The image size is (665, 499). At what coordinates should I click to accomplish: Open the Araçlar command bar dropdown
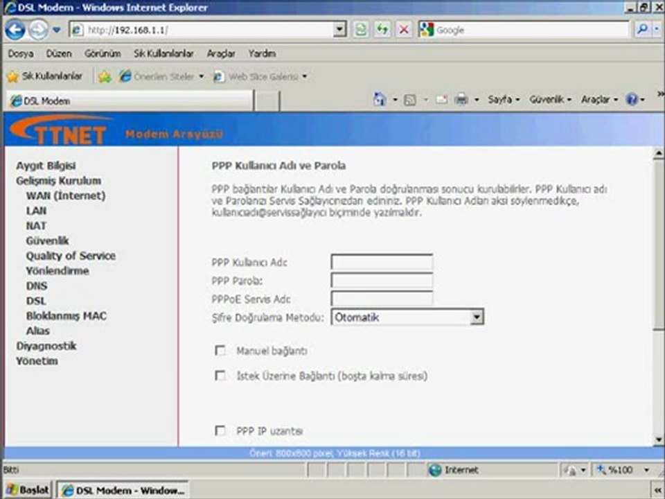599,100
